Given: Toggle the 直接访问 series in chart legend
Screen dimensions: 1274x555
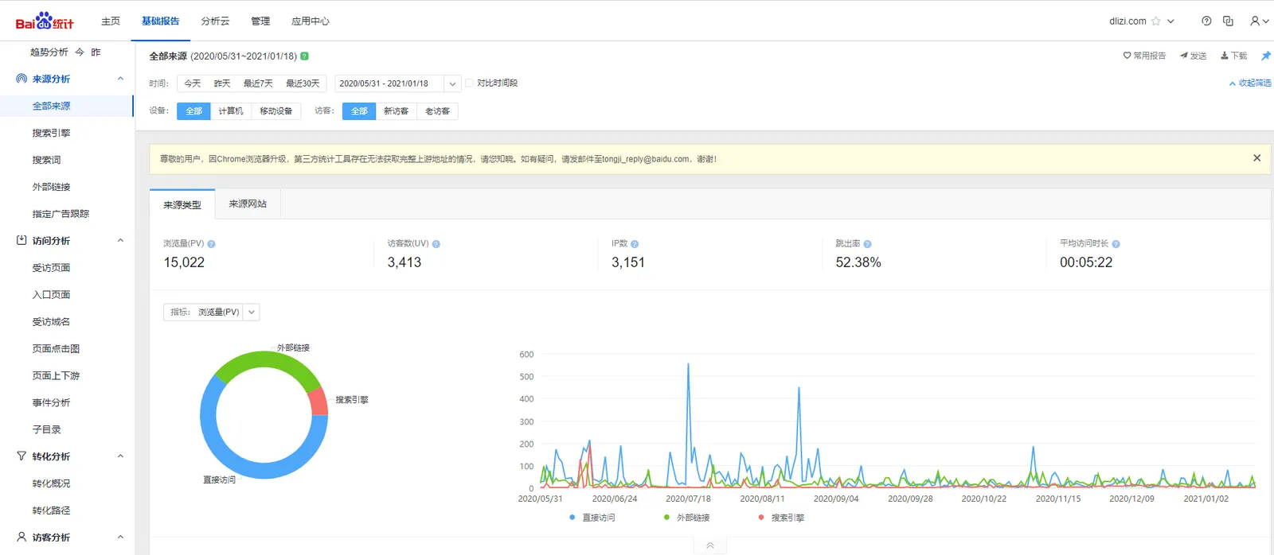Looking at the screenshot, I should pos(592,518).
